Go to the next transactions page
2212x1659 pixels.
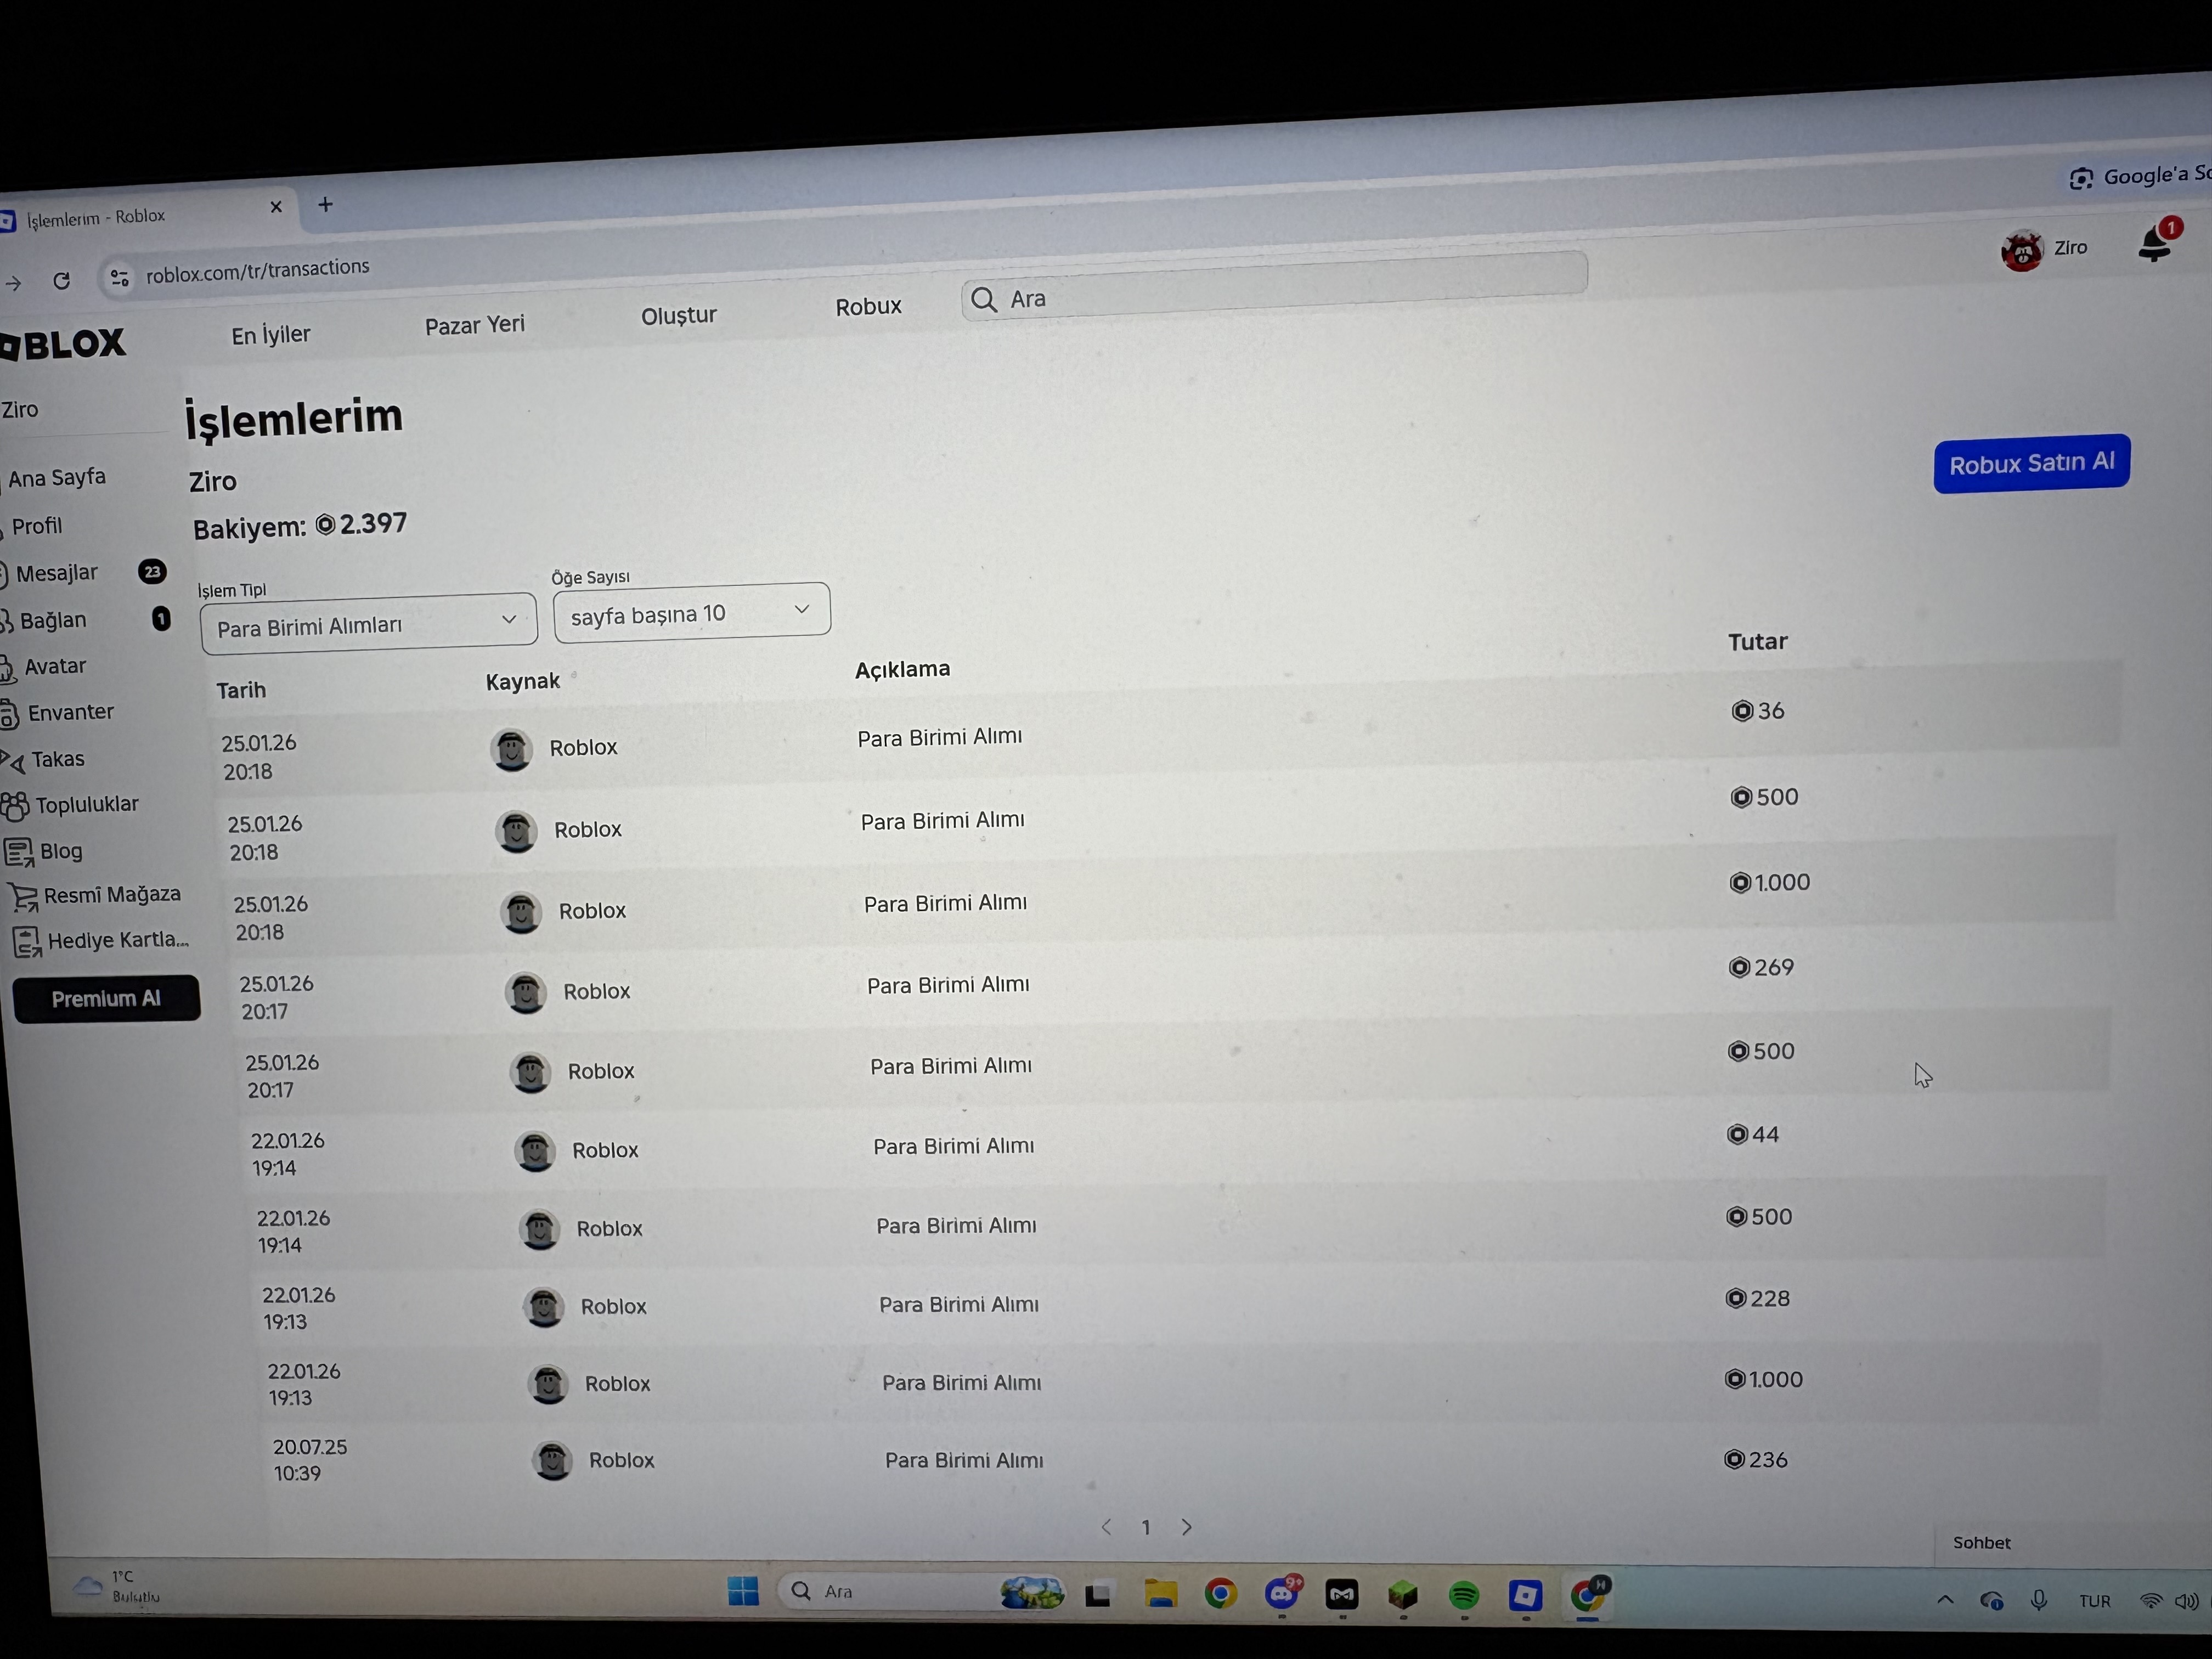[1187, 1527]
